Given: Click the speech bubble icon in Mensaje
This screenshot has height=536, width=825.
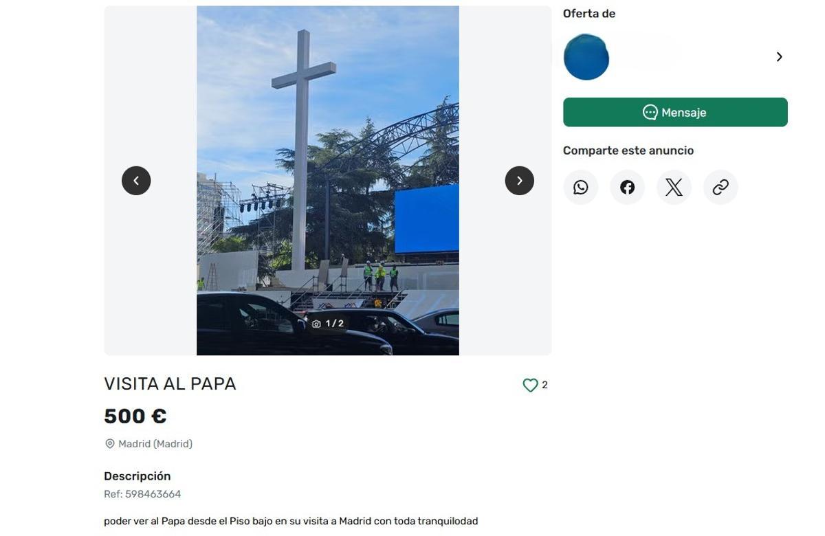Looking at the screenshot, I should click(x=650, y=112).
